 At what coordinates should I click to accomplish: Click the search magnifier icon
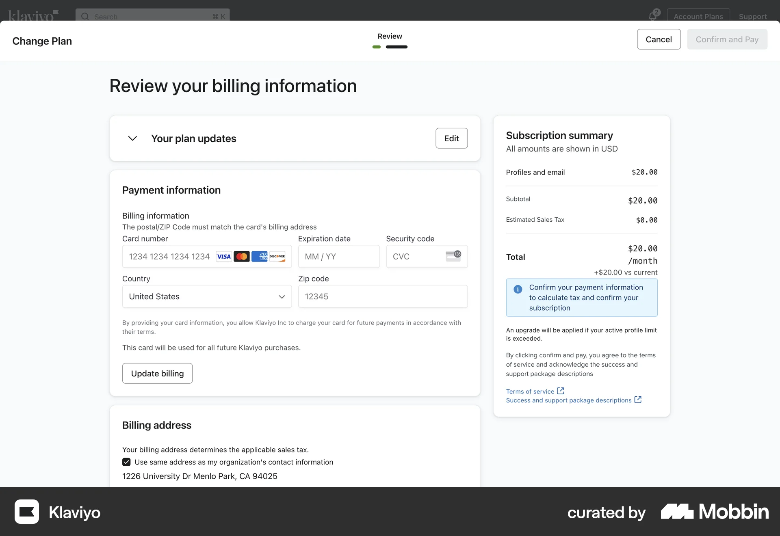click(x=85, y=17)
